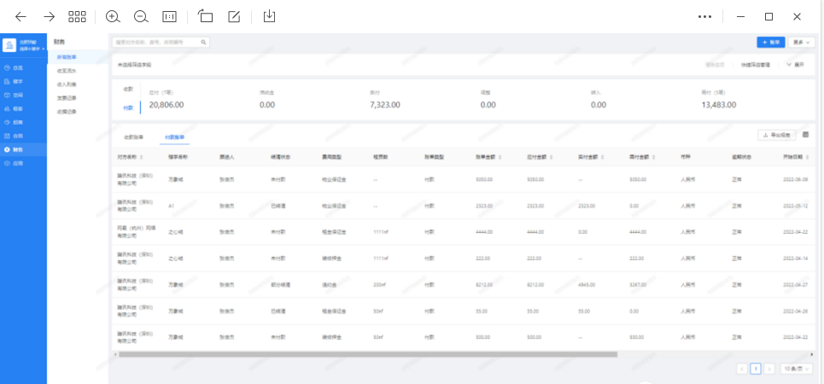Switch summary to 付款 view
The image size is (824, 384).
[x=128, y=108]
